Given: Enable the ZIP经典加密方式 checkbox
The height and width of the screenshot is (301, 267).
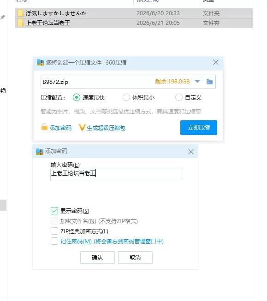Looking at the screenshot, I should (54, 231).
